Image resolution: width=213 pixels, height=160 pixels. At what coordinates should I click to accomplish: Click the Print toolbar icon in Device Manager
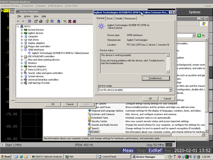[41, 21]
